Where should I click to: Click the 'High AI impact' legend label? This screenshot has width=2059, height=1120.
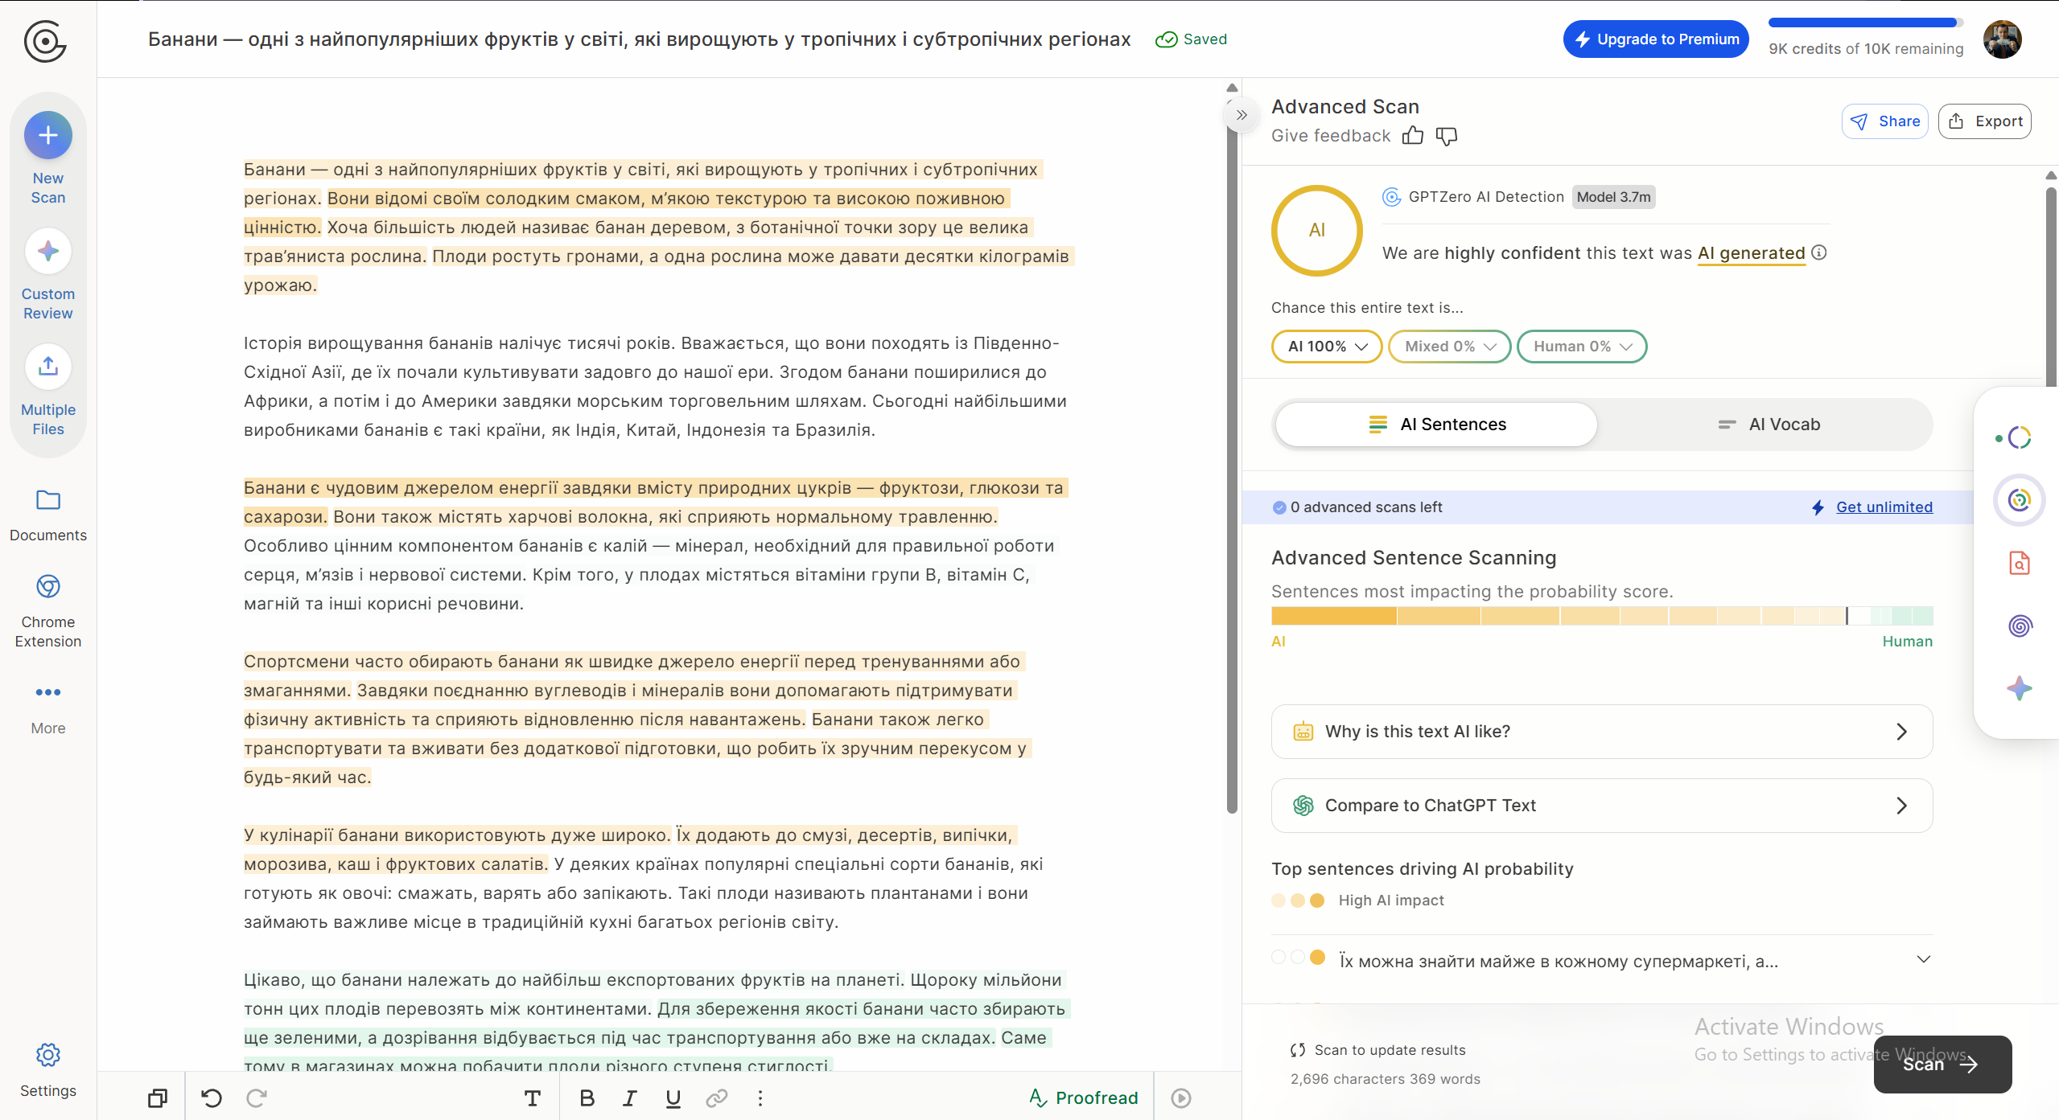[x=1391, y=901]
